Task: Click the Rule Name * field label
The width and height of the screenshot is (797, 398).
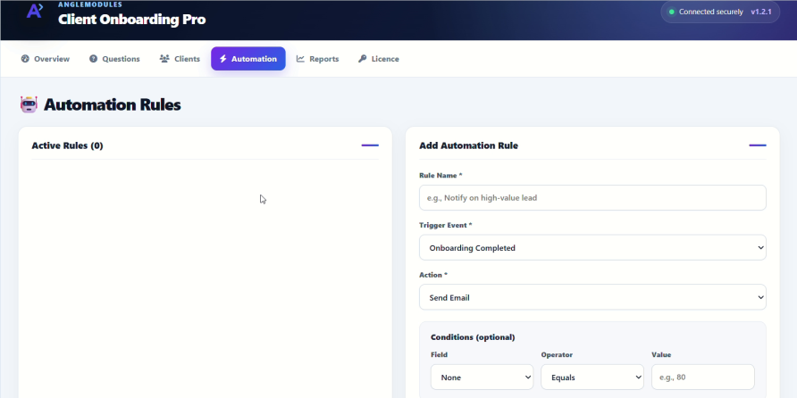Action: click(x=440, y=175)
